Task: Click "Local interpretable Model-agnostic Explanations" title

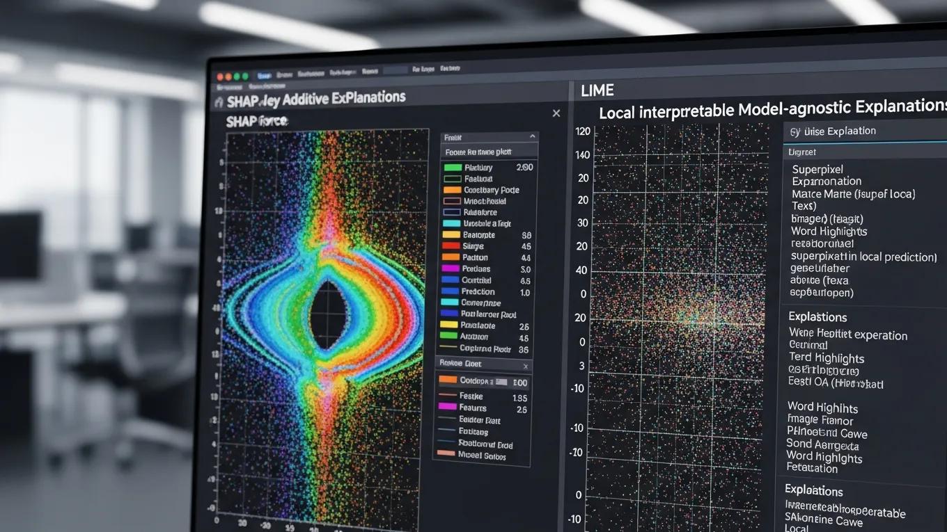Action: click(773, 109)
